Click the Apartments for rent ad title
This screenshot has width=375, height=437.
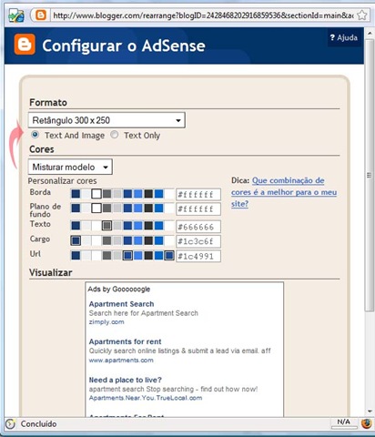[125, 341]
